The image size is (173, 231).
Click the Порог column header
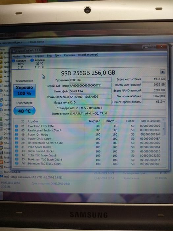pyautogui.click(x=130, y=121)
